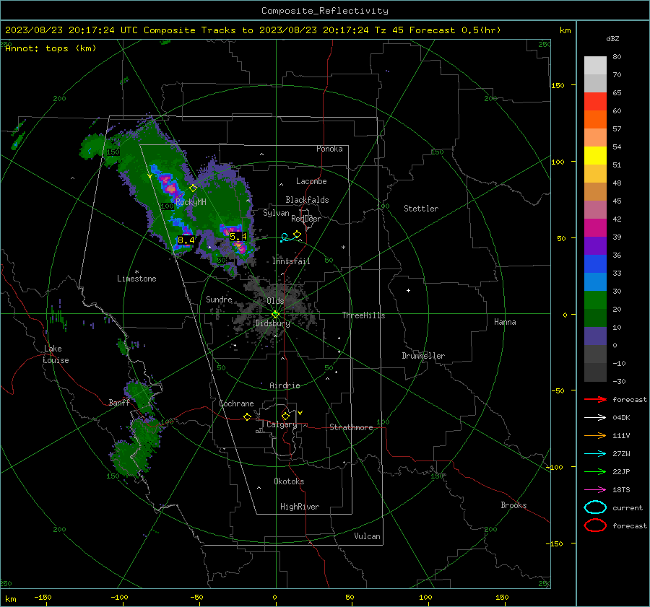Click the Cochrane city label

pos(236,403)
